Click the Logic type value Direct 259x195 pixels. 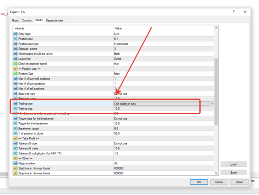point(117,59)
